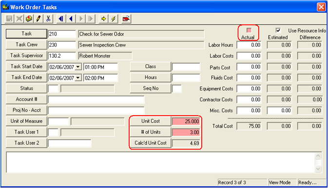
Task: Click the Estimated Misc. Costs field
Action: point(279,110)
